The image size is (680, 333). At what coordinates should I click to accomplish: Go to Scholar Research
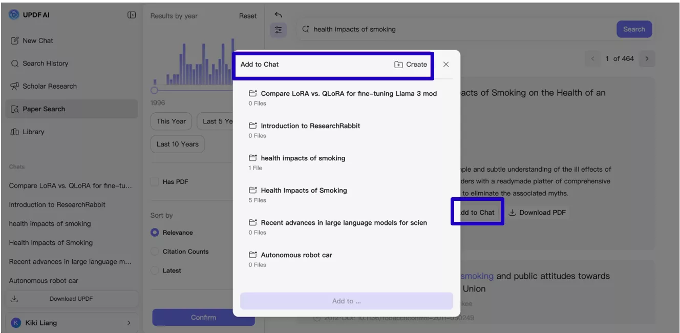[71, 86]
